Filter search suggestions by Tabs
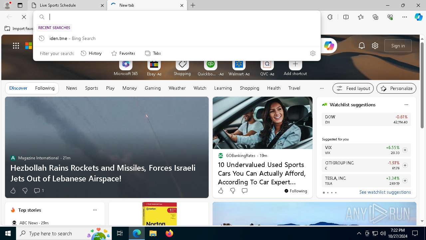The image size is (426, 240). coord(153,53)
